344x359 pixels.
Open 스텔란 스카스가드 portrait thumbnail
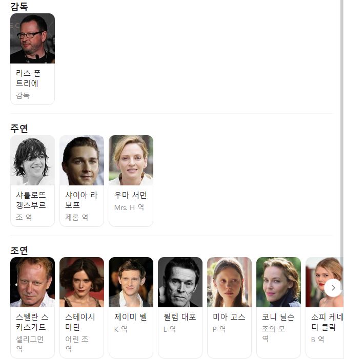(32, 282)
